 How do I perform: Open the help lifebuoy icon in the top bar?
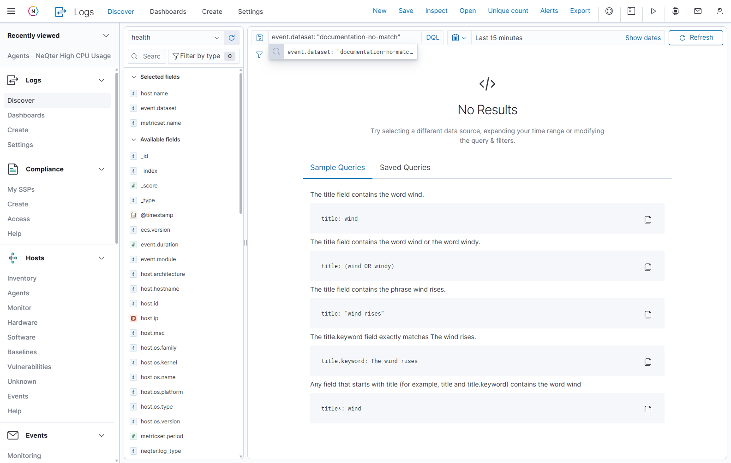(609, 11)
